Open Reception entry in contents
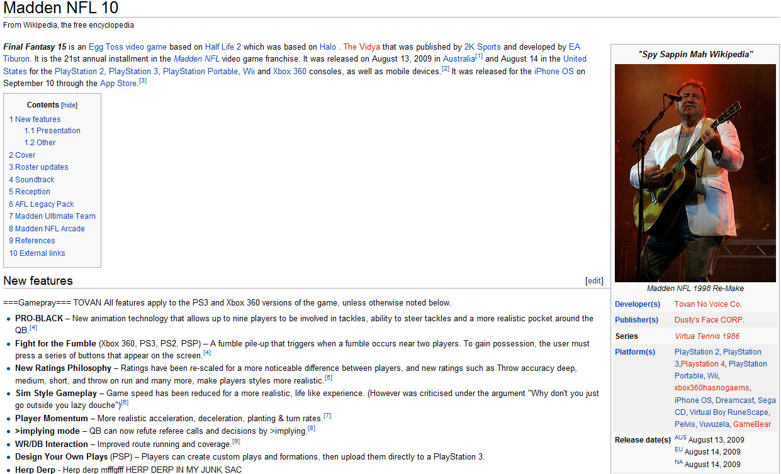Screen dimensions: 781x474 [30, 192]
